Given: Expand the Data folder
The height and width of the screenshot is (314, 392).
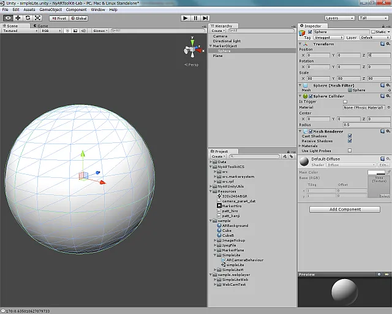Looking at the screenshot, I should [x=211, y=162].
